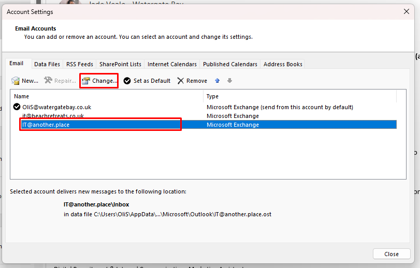Click the Name column header

click(x=21, y=96)
